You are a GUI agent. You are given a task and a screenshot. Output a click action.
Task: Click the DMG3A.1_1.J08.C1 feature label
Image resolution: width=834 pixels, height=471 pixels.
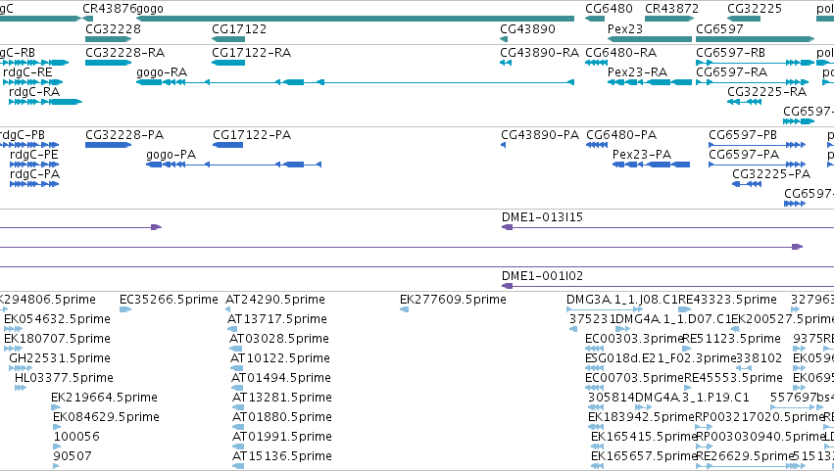[x=621, y=299]
